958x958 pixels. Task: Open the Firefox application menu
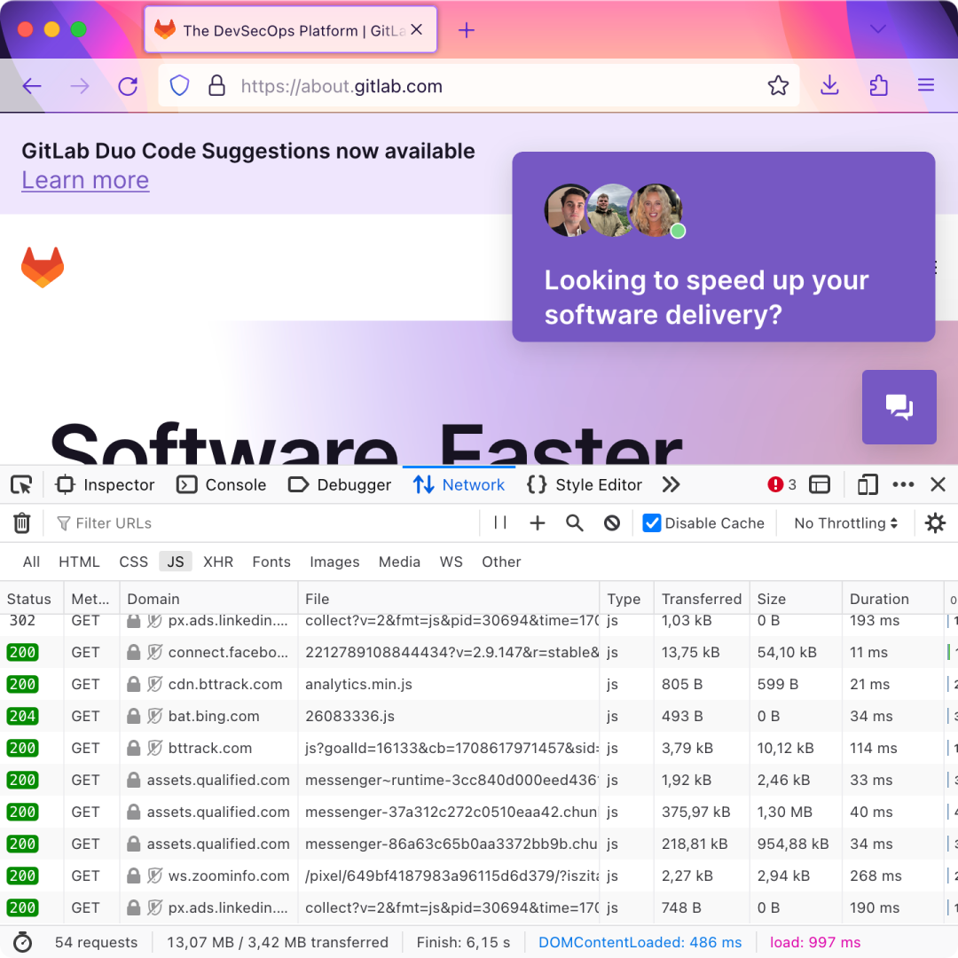[926, 85]
